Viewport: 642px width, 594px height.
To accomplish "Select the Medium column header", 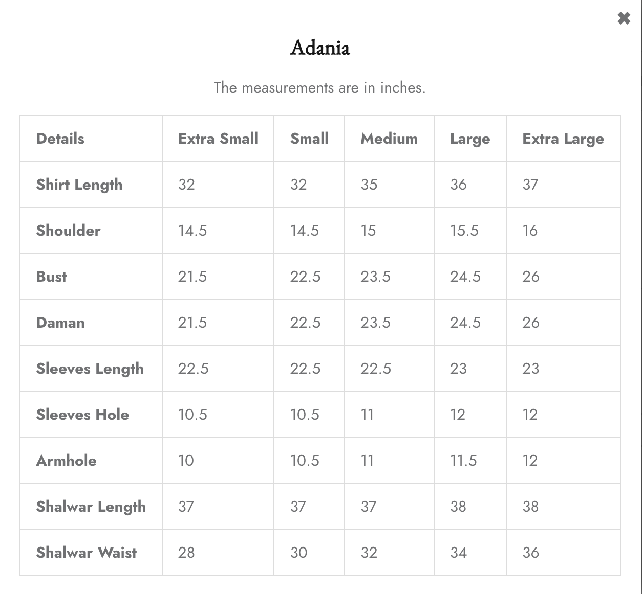I will pos(389,139).
